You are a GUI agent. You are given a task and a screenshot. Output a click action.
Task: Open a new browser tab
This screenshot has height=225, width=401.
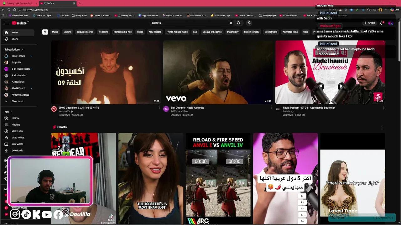(80, 3)
